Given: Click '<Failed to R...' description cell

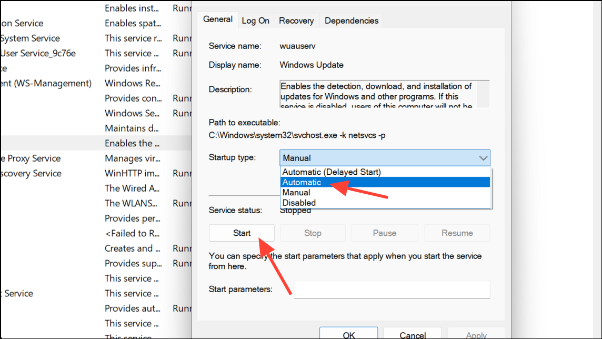Looking at the screenshot, I should point(132,233).
